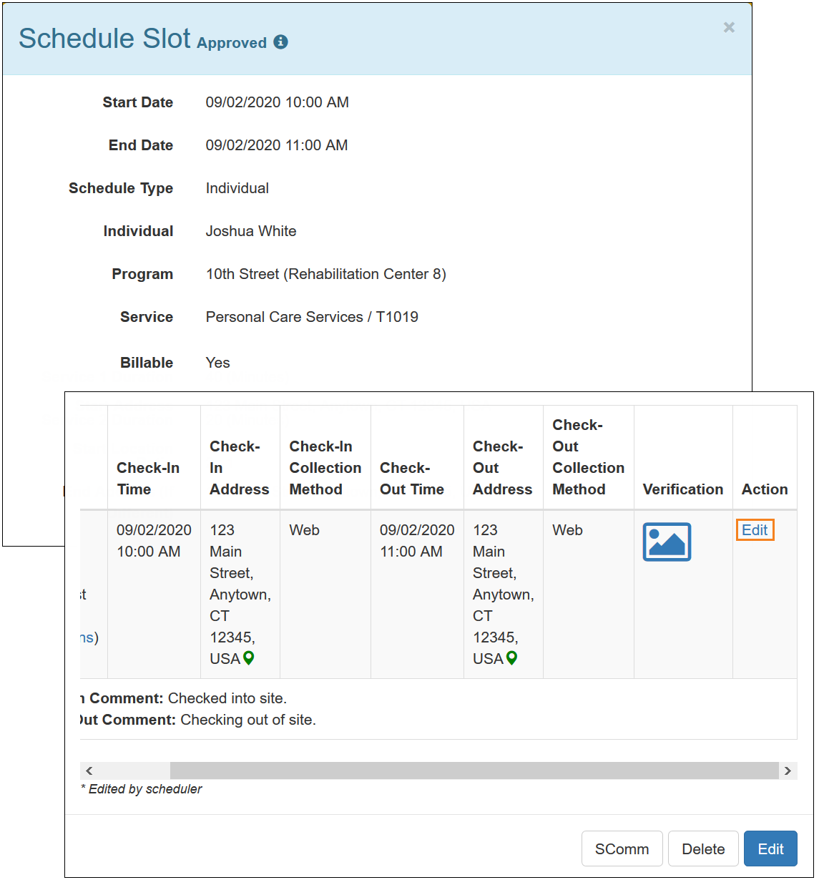This screenshot has height=885, width=819.
Task: Click the Billable value Yes
Action: click(217, 363)
